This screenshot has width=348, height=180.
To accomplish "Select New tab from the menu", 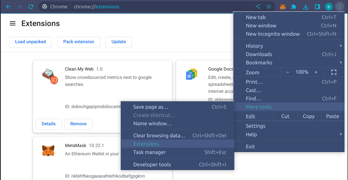I will coord(289,17).
